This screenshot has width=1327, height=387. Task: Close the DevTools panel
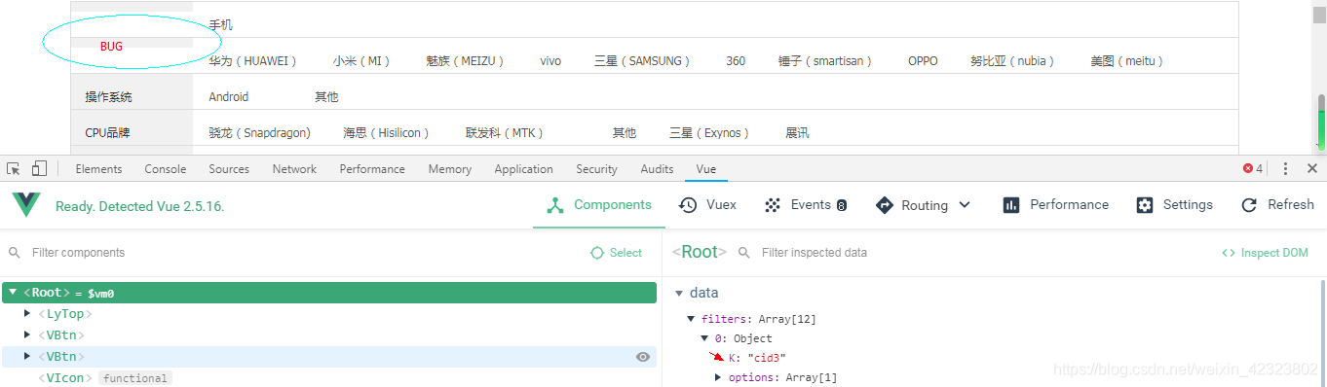pos(1312,168)
